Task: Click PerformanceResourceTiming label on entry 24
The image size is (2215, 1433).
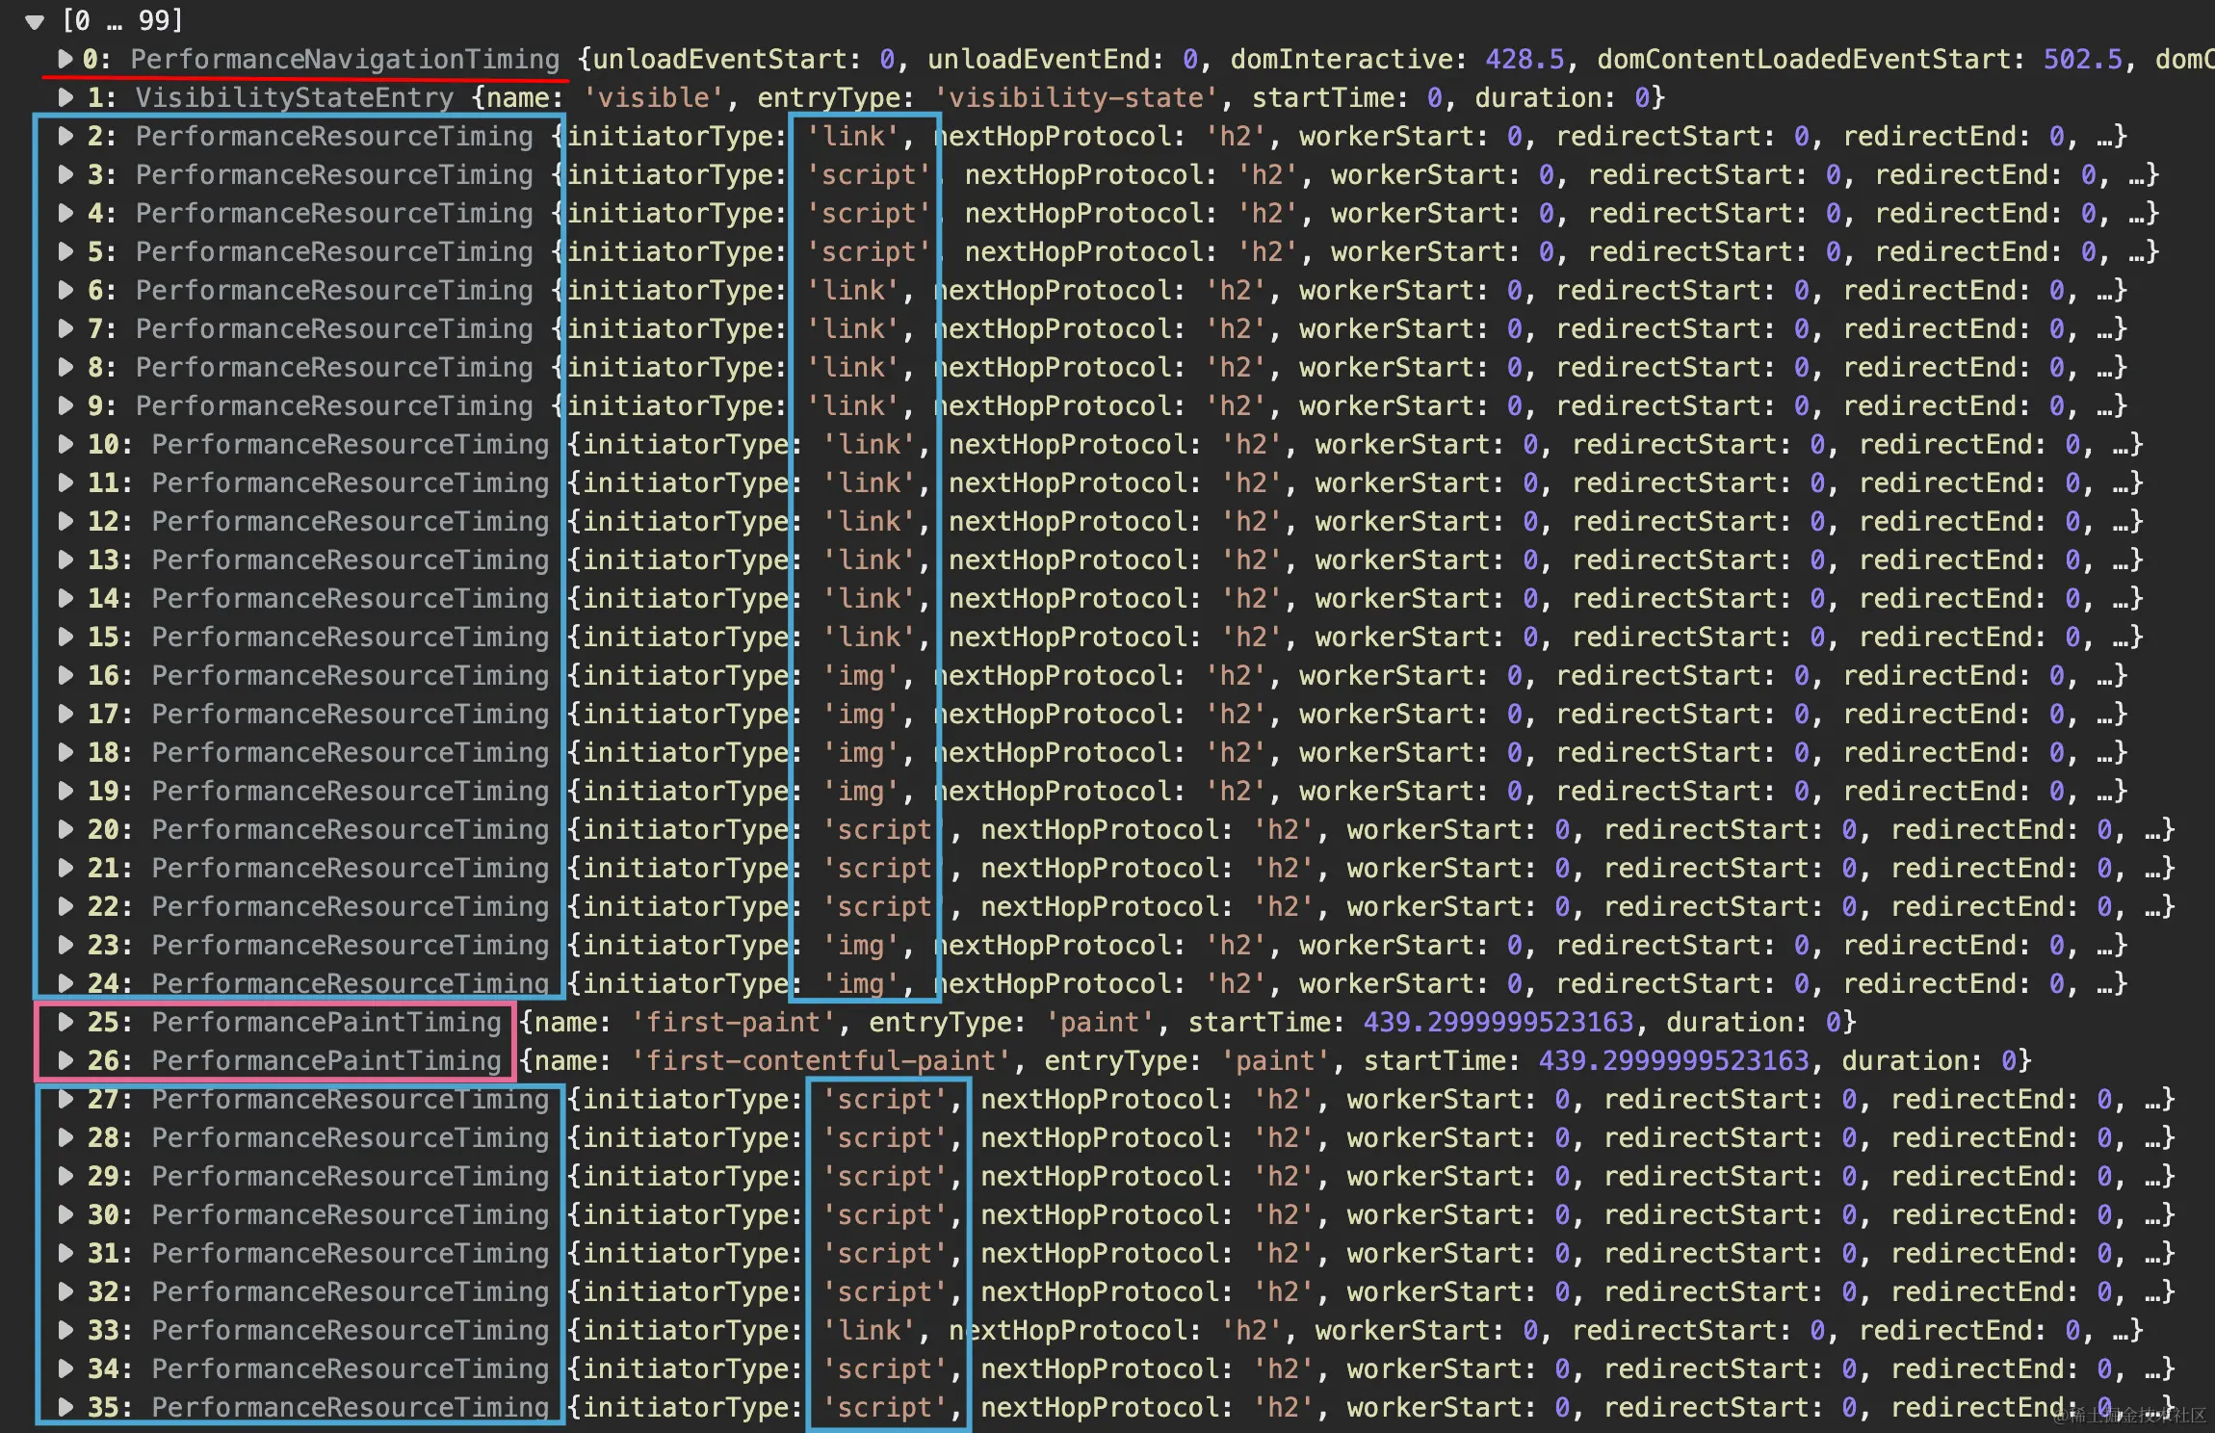Action: coord(350,983)
